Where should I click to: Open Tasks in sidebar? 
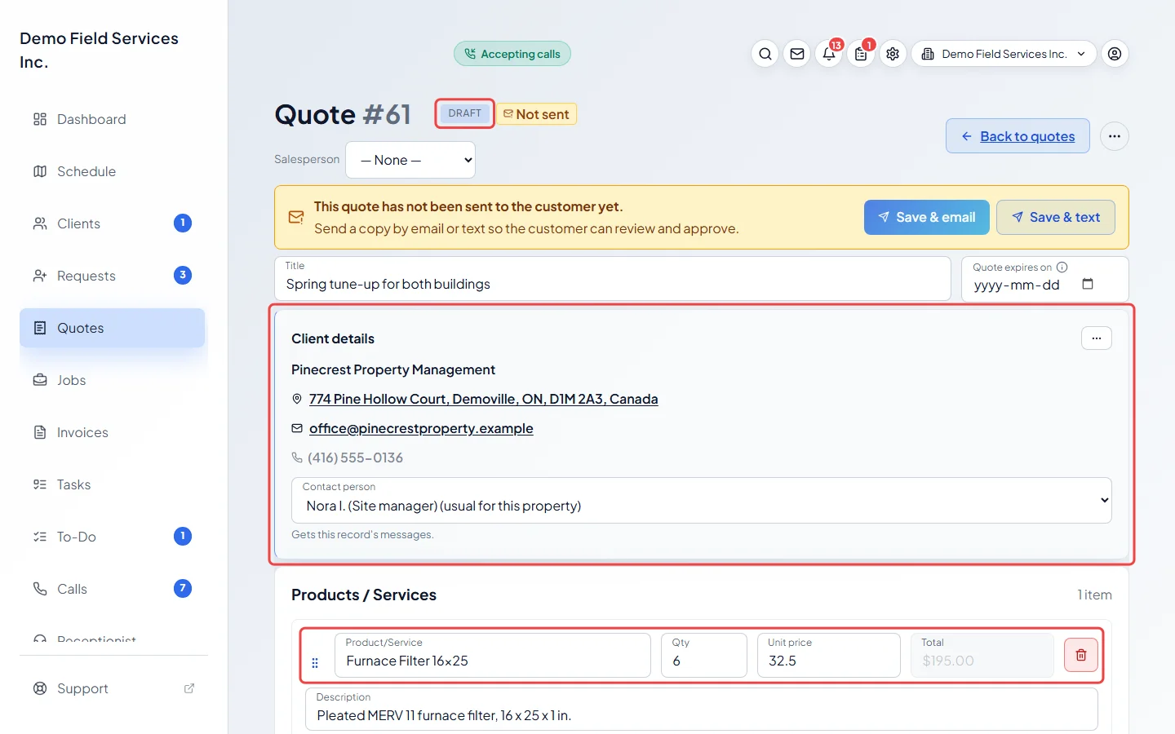click(x=113, y=484)
